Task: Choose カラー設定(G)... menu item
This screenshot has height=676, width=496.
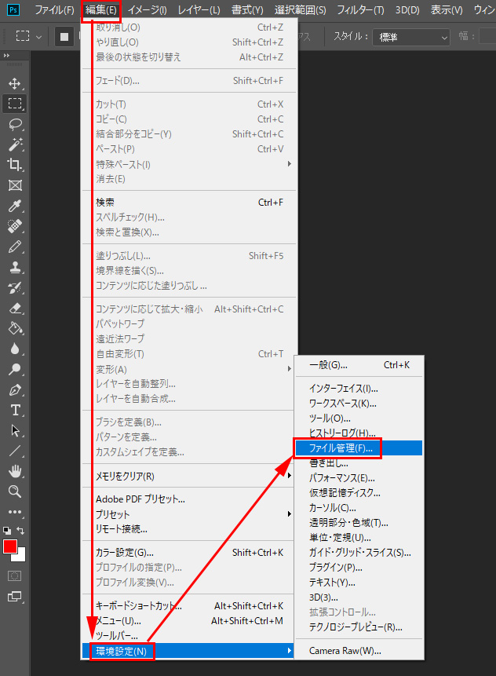Action: point(189,553)
